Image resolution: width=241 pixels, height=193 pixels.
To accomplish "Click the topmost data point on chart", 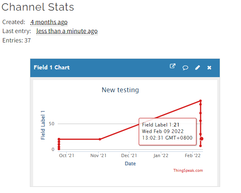I will [200, 101].
